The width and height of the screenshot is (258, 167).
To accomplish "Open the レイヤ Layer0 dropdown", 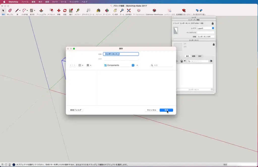I will (x=206, y=28).
